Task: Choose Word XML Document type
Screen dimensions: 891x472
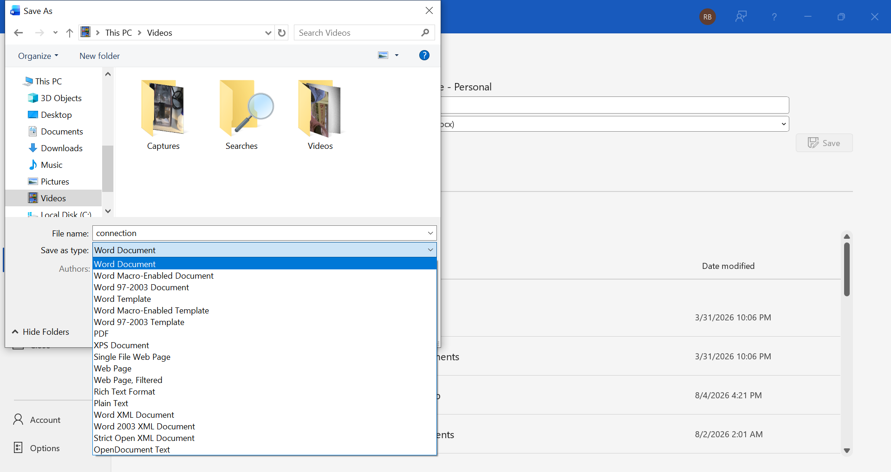Action: (x=265, y=415)
